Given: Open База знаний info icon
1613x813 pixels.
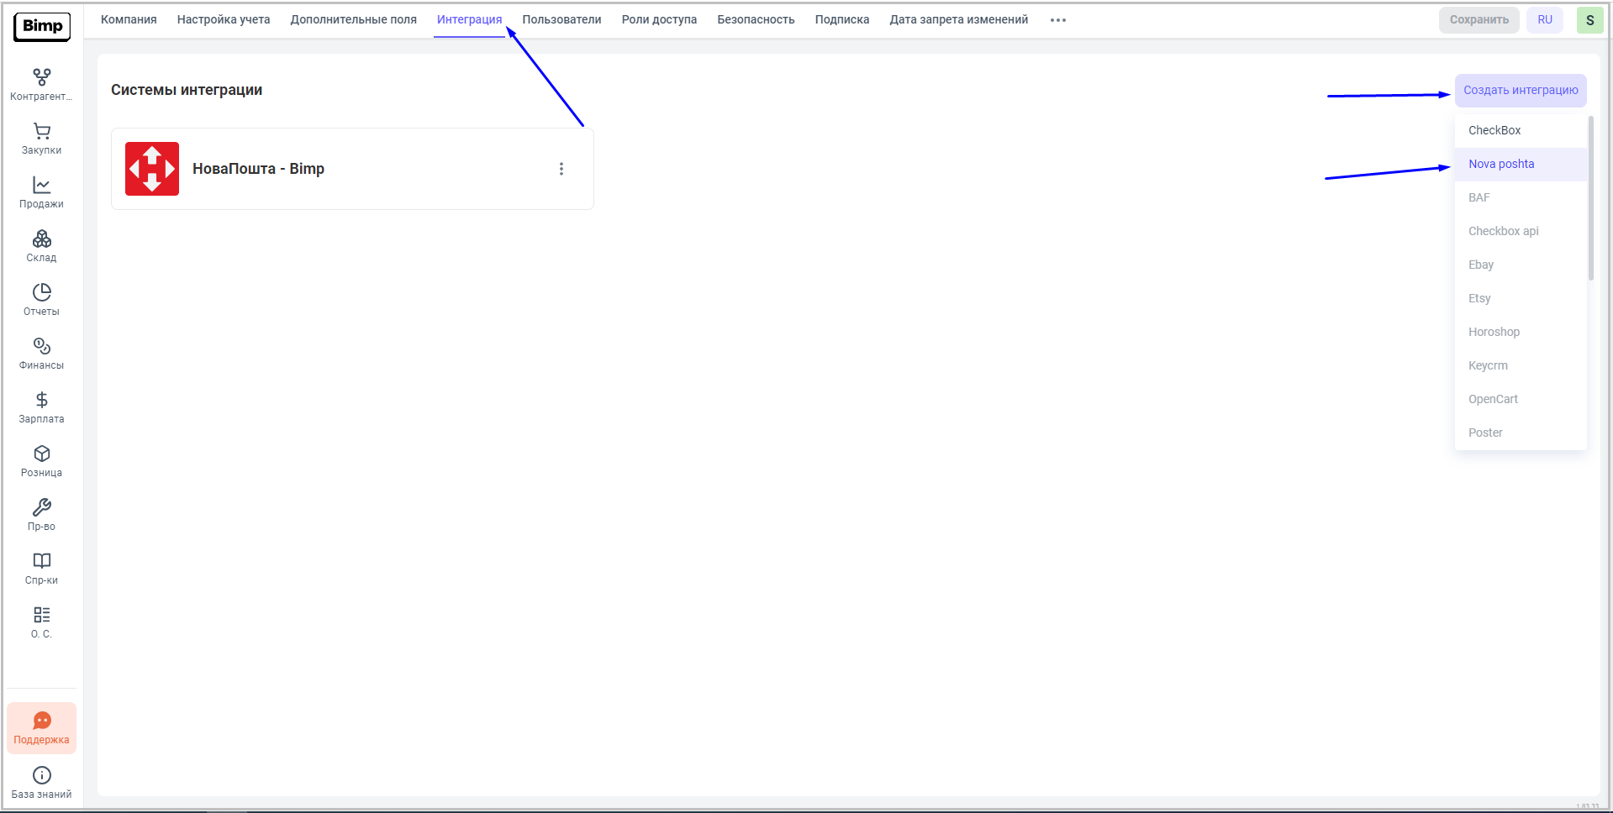Looking at the screenshot, I should 41,774.
